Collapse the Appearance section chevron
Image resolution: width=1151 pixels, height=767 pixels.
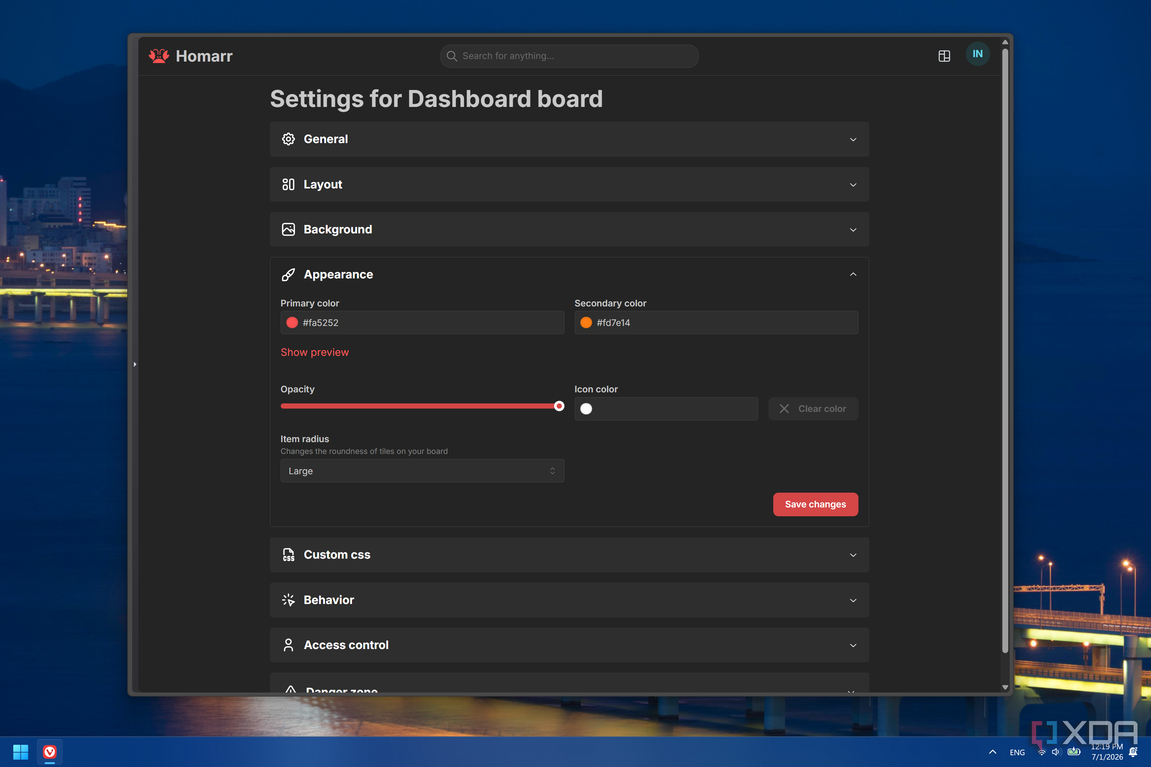tap(853, 274)
